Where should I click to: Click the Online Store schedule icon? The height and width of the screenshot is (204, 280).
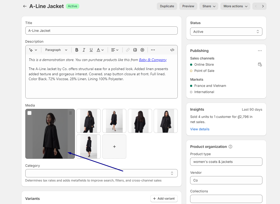click(260, 65)
